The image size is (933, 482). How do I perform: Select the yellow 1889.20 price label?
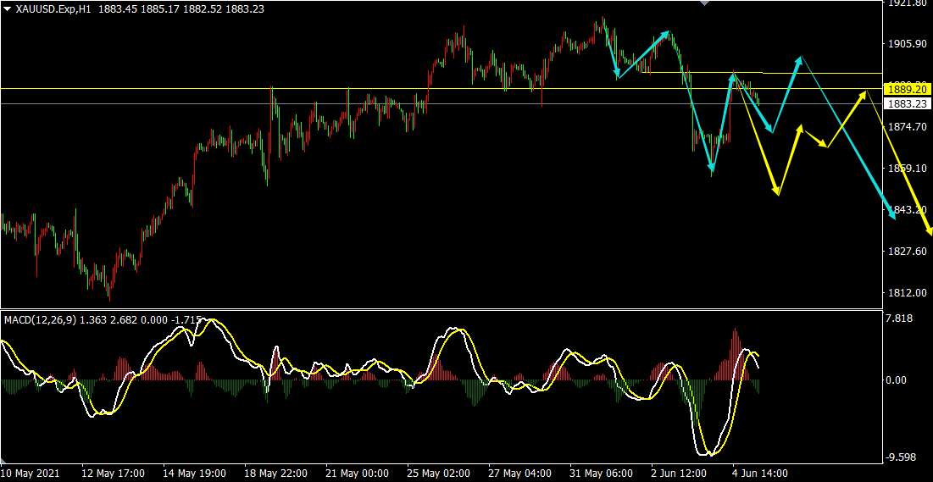(906, 88)
